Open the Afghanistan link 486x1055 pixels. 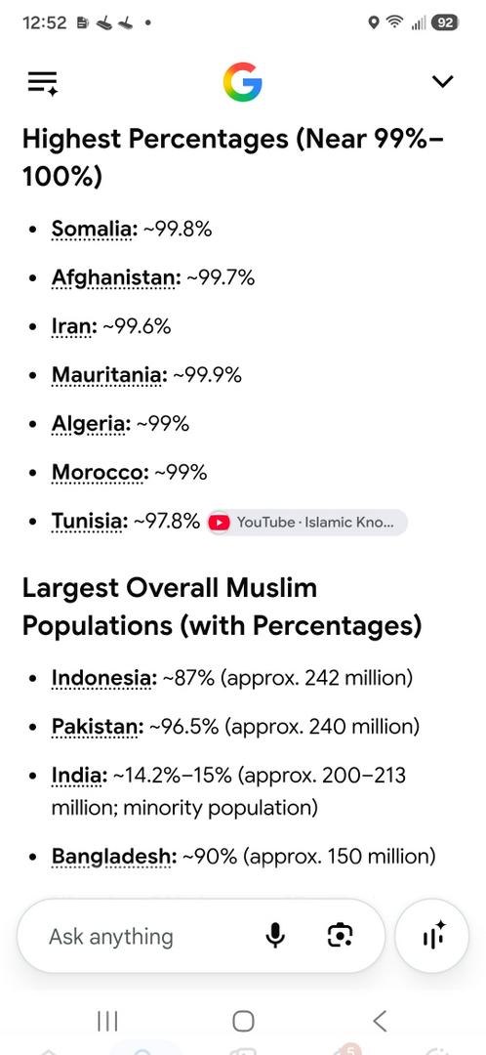coord(116,277)
